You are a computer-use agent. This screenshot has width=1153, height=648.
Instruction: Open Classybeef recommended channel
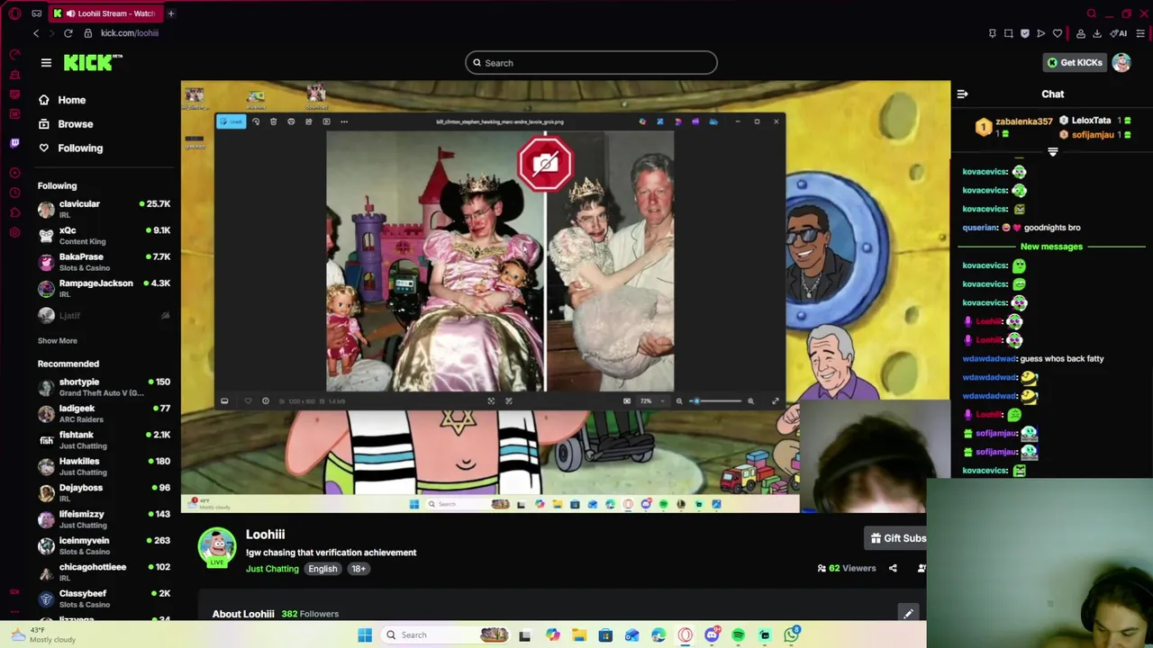pyautogui.click(x=104, y=598)
